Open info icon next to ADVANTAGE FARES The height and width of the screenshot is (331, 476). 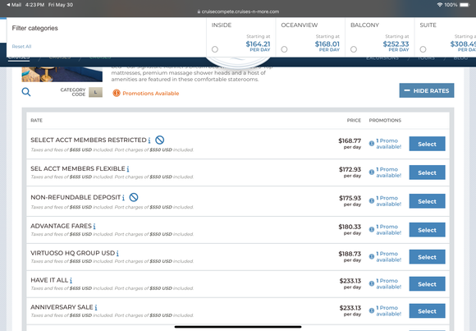94,226
